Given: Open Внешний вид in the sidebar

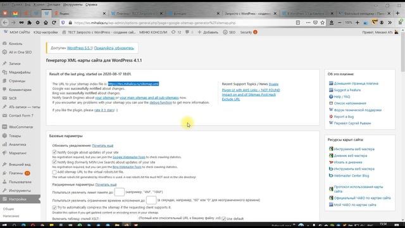Looking at the screenshot, I should point(20,165).
